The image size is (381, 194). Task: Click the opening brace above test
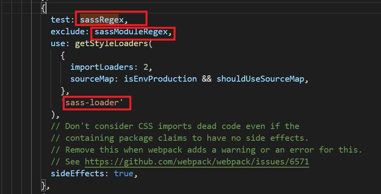[x=43, y=8]
